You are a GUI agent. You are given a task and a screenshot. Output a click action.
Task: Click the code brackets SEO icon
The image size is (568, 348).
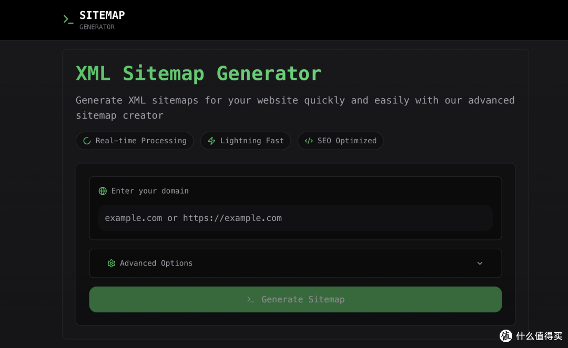pos(309,141)
